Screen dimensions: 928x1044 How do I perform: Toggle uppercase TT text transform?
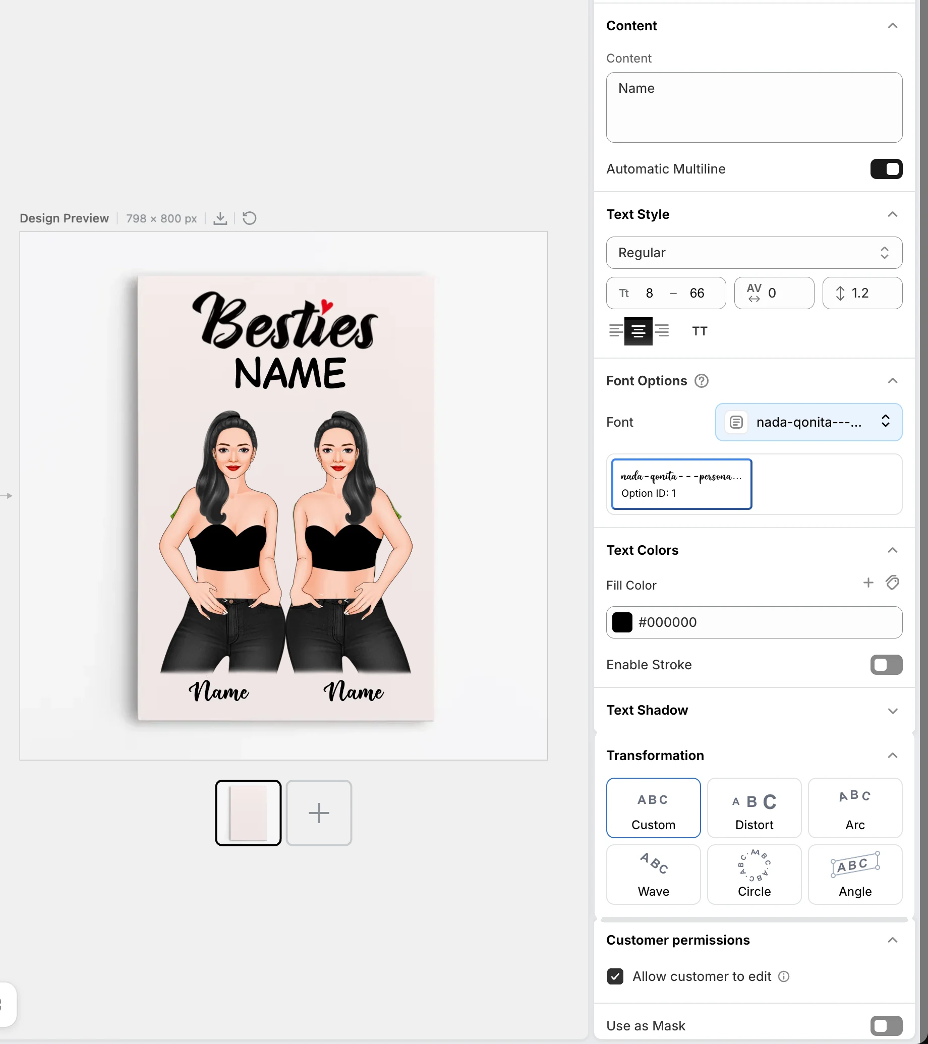[700, 331]
